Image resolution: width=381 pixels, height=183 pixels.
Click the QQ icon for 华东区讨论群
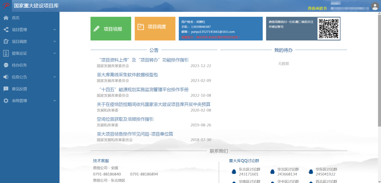tap(311, 172)
